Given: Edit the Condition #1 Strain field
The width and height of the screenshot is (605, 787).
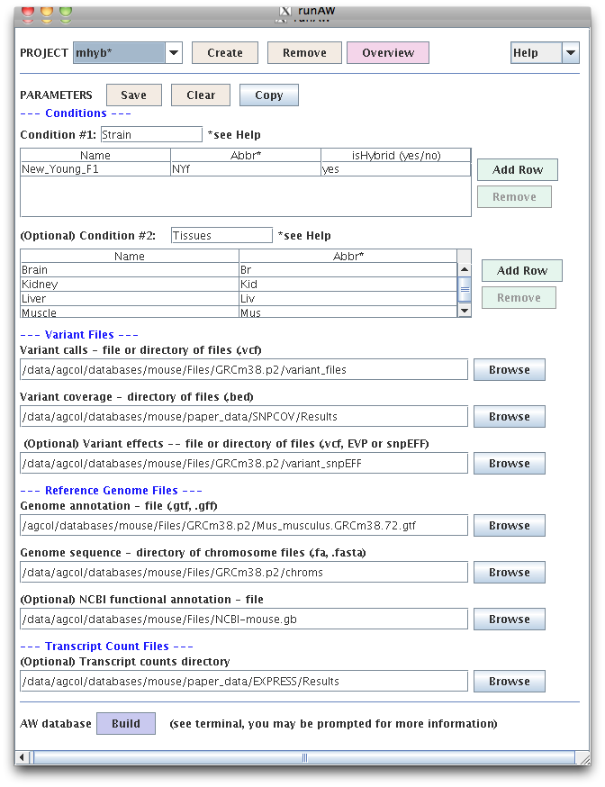Looking at the screenshot, I should [x=151, y=135].
